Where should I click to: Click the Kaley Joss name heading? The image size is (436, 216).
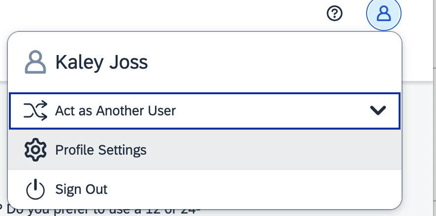101,62
